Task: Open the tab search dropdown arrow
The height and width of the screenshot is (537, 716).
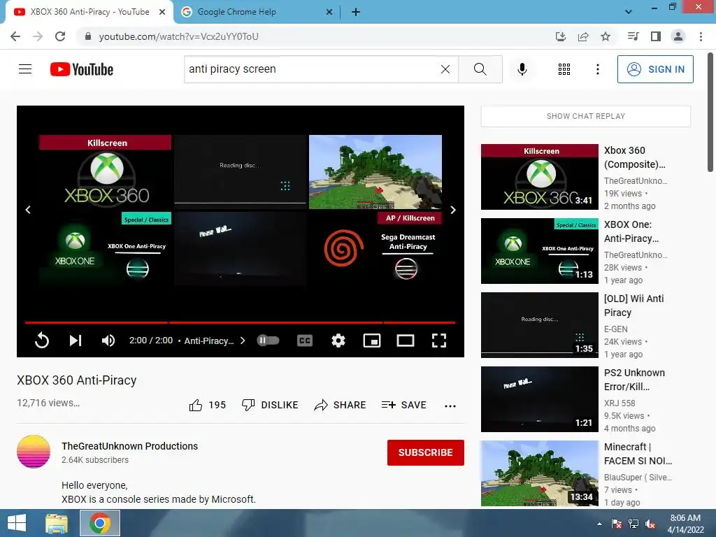Action: (629, 12)
